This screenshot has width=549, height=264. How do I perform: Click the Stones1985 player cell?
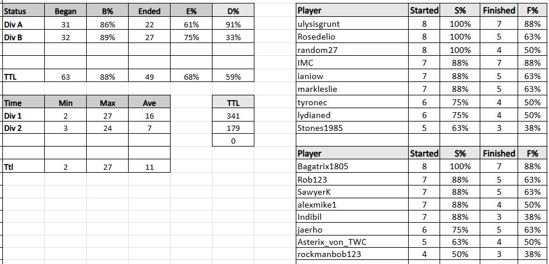[353, 128]
